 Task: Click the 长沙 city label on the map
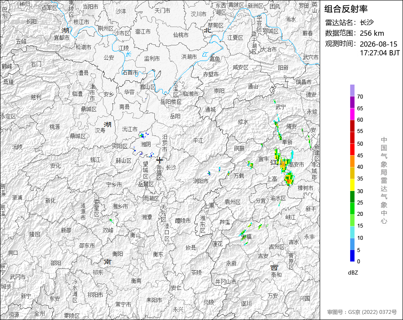[171, 167]
